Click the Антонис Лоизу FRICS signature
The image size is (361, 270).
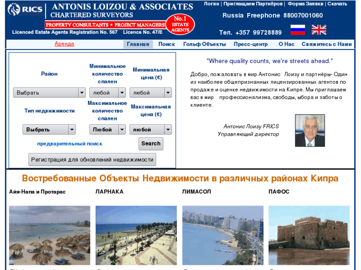251,126
